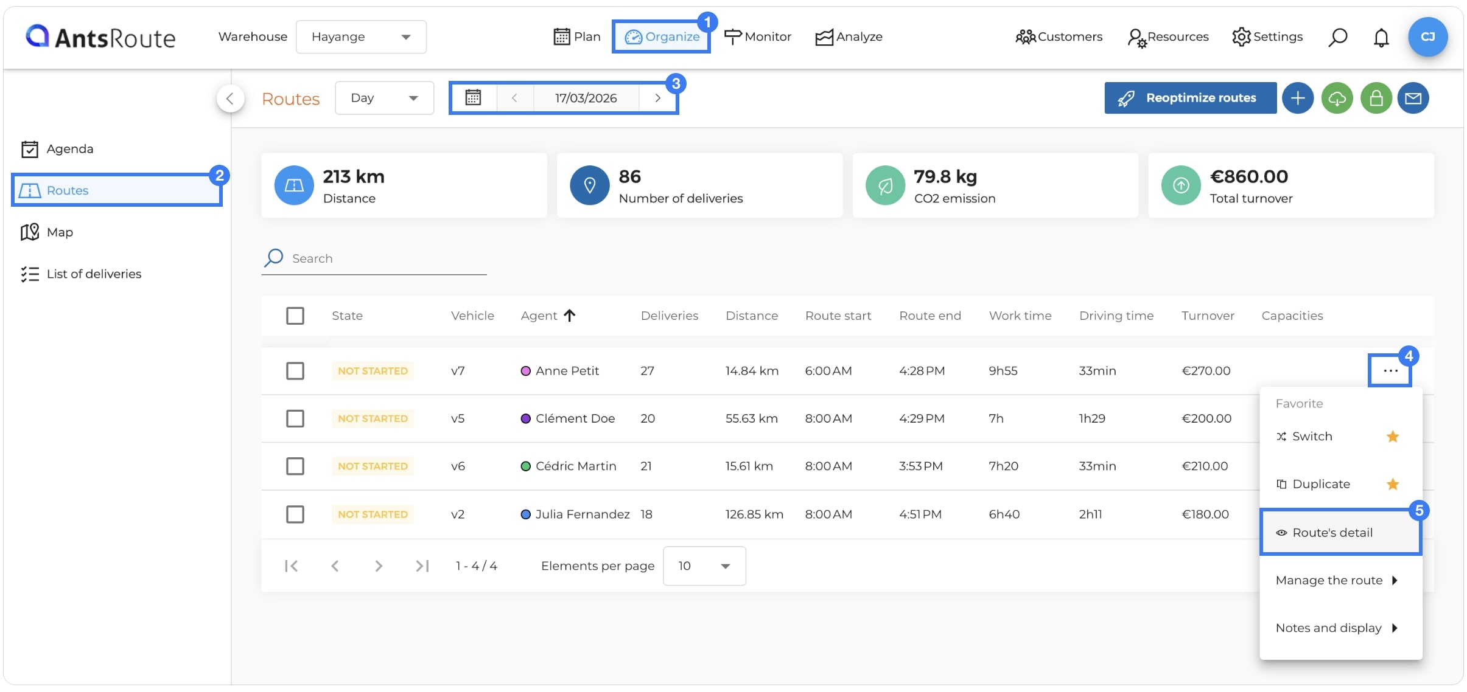The width and height of the screenshot is (1467, 692).
Task: Switch to the Monitor tab
Action: pyautogui.click(x=758, y=36)
